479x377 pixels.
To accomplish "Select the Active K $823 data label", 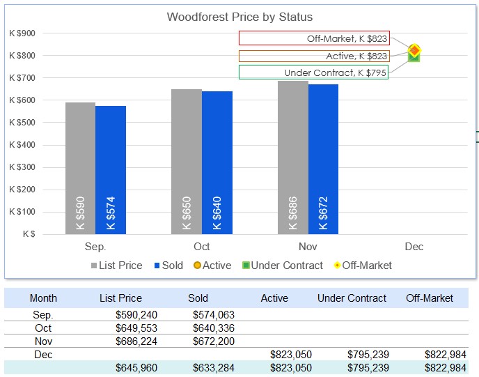I will [314, 56].
